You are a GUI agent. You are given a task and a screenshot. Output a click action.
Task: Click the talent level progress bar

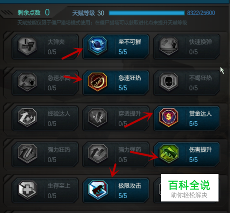[147, 13]
